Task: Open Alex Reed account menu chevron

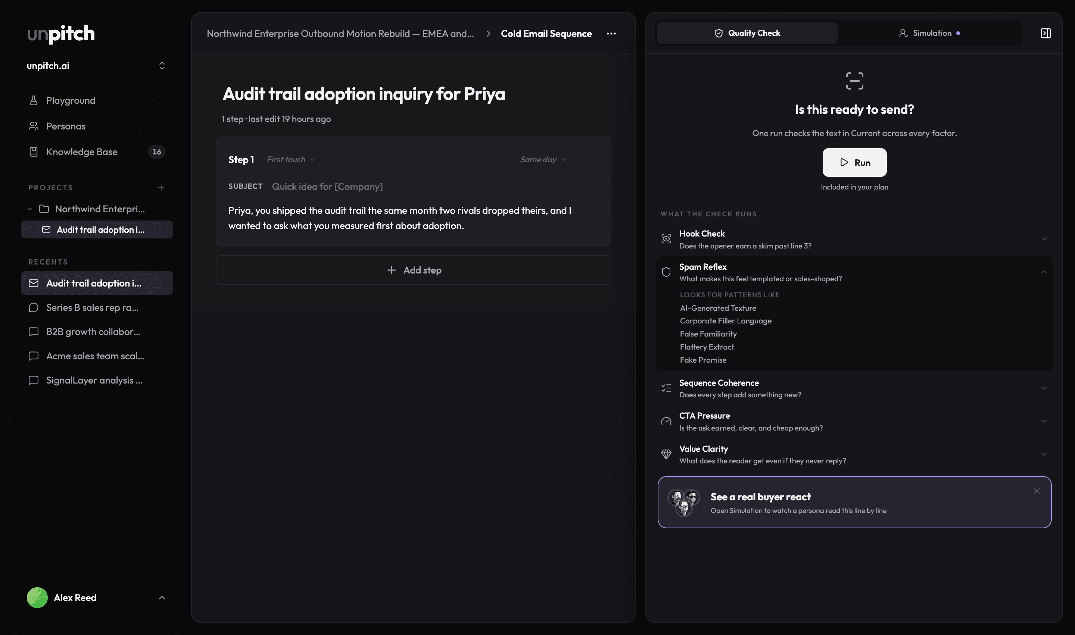Action: [162, 598]
